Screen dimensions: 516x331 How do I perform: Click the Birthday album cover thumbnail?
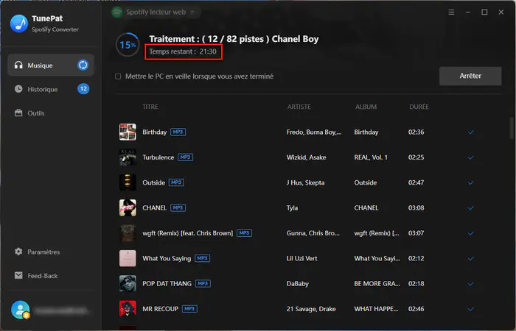(x=128, y=132)
